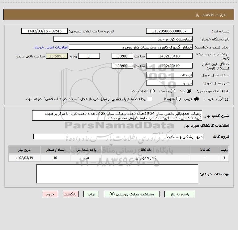Click the توضیحات خریدار text area
Viewport: 238px width, 230px height.
[x=117, y=174]
